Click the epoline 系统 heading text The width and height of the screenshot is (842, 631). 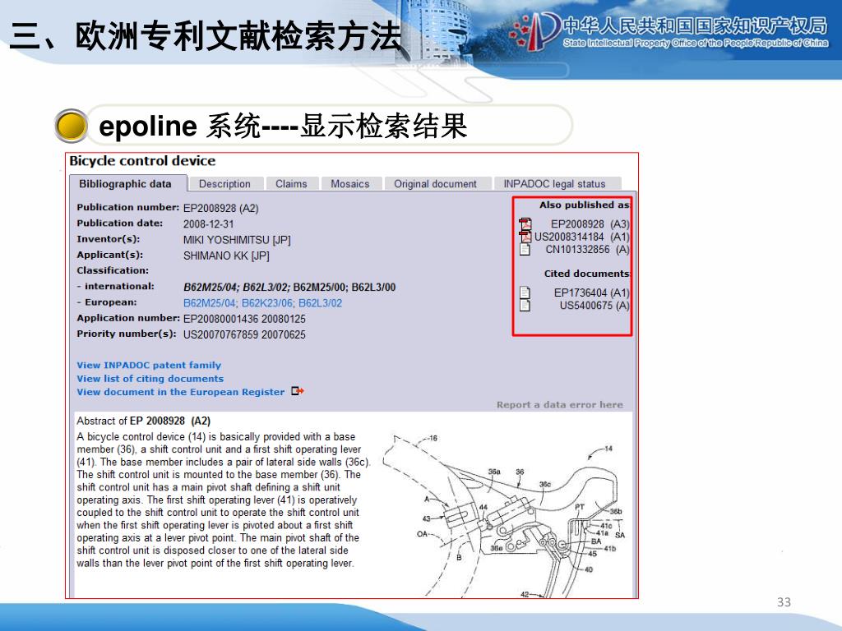[283, 126]
